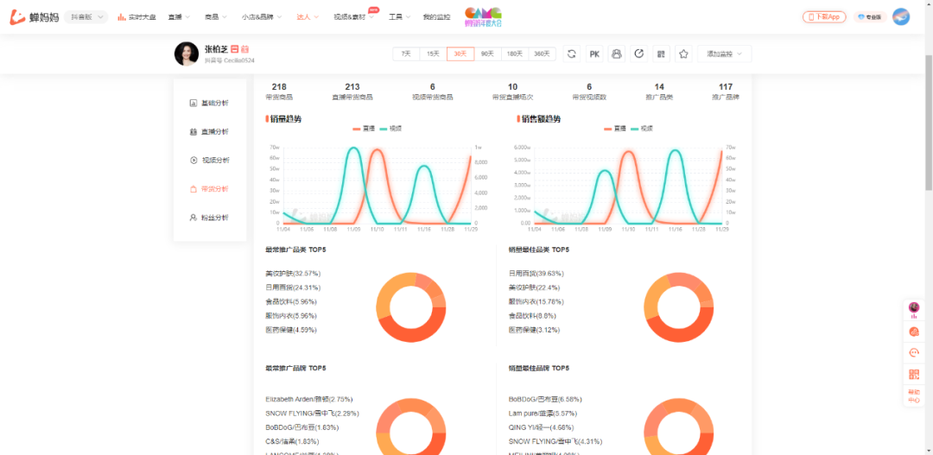Click the star favorite icon
The height and width of the screenshot is (455, 933).
[x=683, y=54]
